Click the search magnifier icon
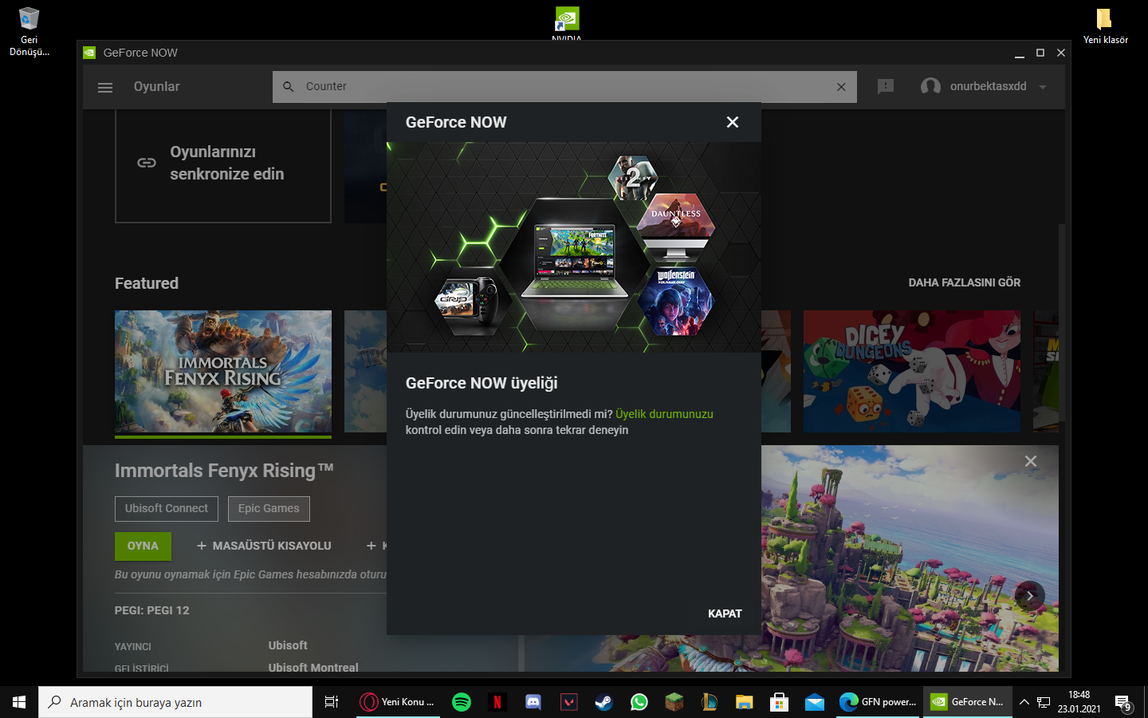This screenshot has width=1148, height=718. (289, 86)
